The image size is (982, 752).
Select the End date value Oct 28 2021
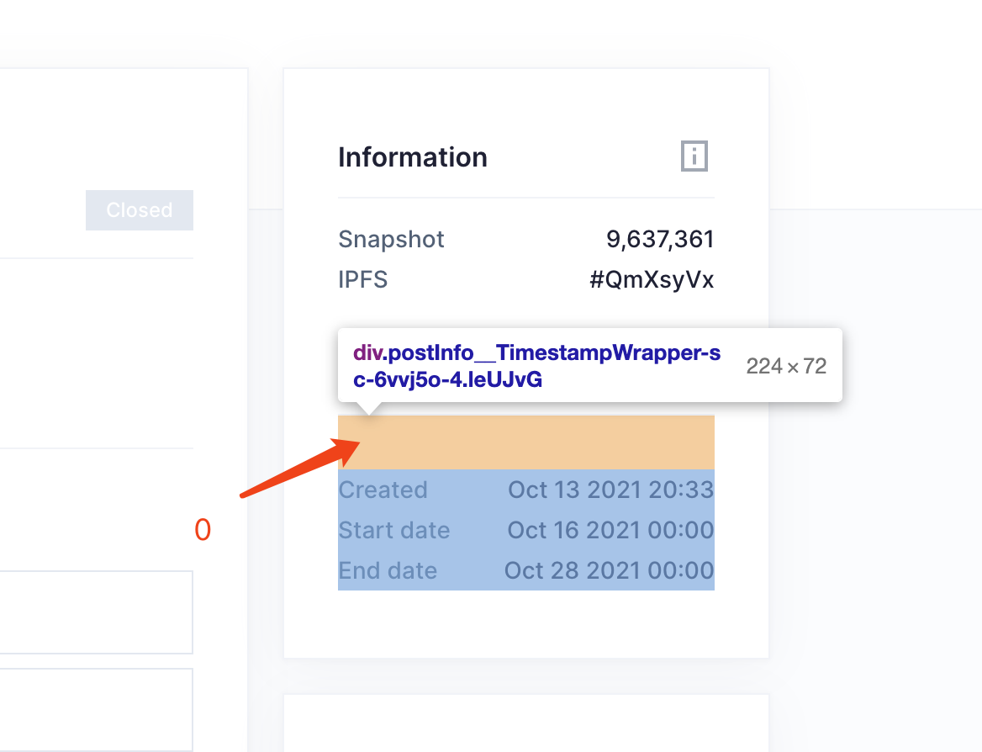tap(608, 570)
